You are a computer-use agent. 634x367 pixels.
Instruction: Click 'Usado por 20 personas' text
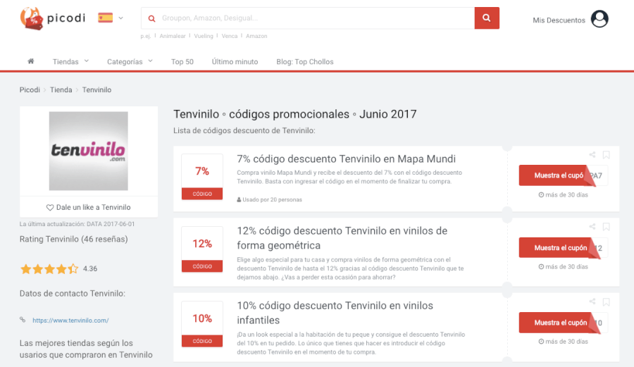(x=269, y=199)
